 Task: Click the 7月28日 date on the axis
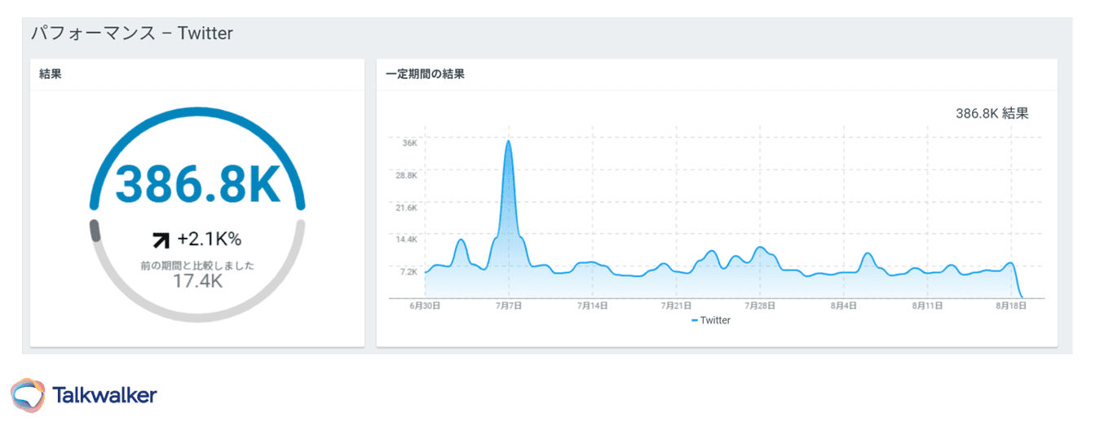(x=759, y=306)
